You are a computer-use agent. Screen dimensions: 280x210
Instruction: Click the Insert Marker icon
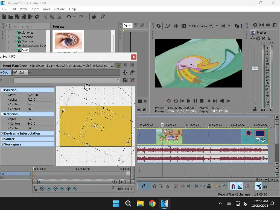(218, 186)
